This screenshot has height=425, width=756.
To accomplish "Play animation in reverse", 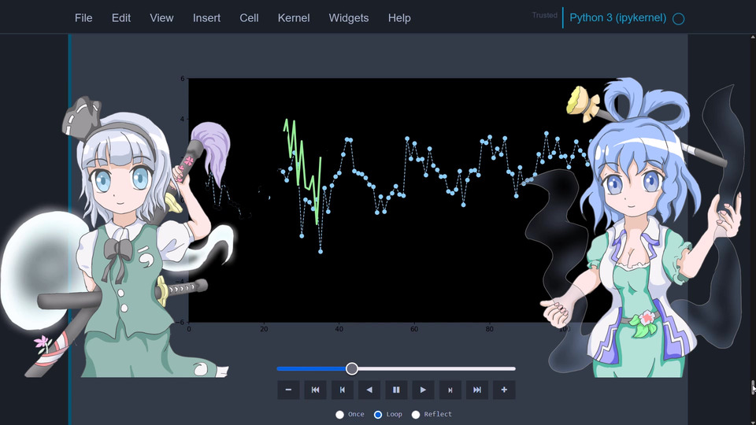I will click(369, 390).
